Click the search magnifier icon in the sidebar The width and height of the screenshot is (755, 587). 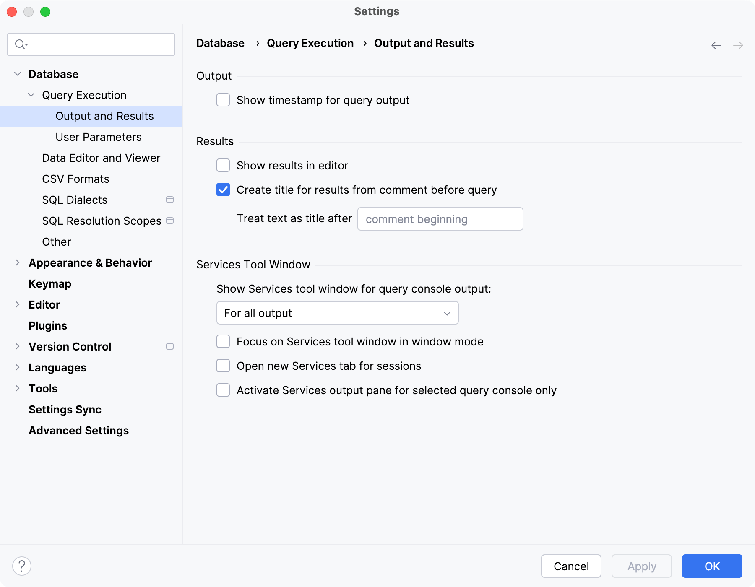(x=20, y=44)
